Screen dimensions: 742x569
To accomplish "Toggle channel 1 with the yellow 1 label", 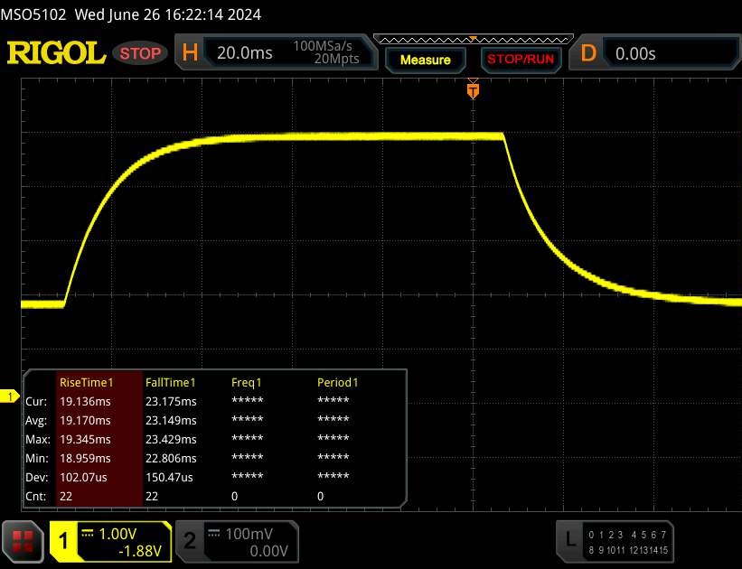I will click(63, 541).
